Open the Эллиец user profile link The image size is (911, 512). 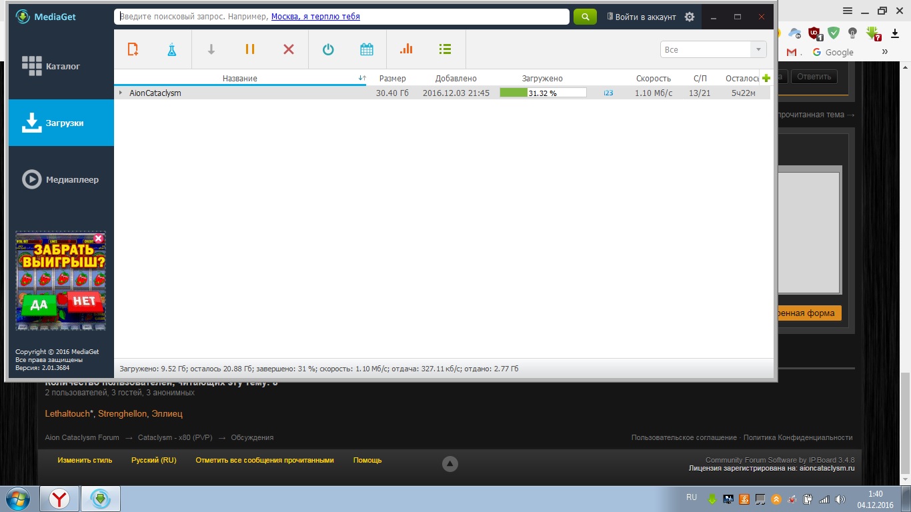pyautogui.click(x=167, y=414)
